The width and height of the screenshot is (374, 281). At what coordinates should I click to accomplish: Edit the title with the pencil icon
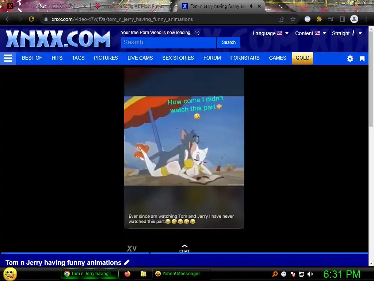127,263
